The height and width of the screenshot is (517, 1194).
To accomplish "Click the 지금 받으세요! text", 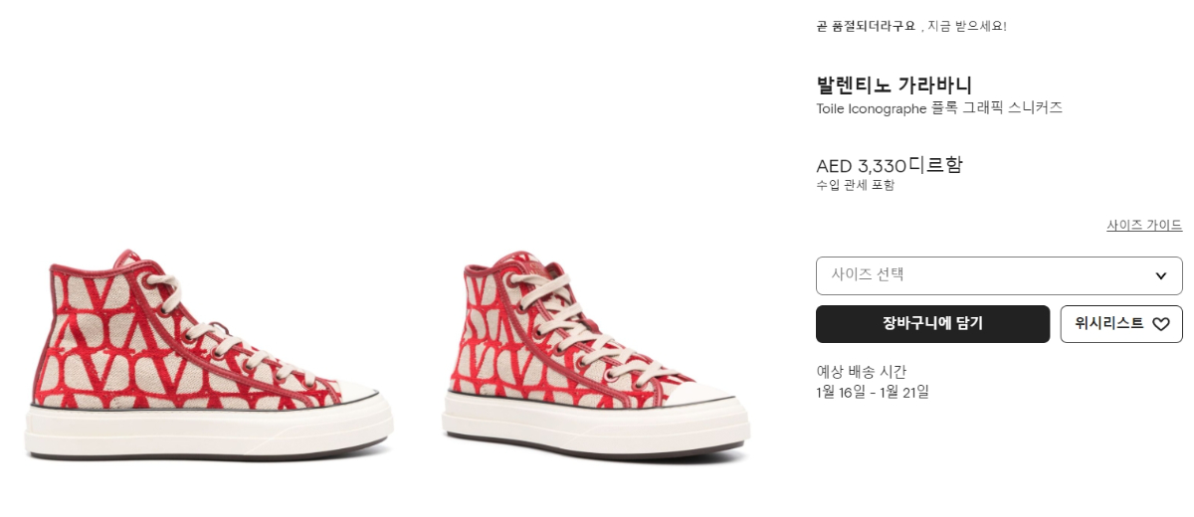I will click(x=967, y=26).
